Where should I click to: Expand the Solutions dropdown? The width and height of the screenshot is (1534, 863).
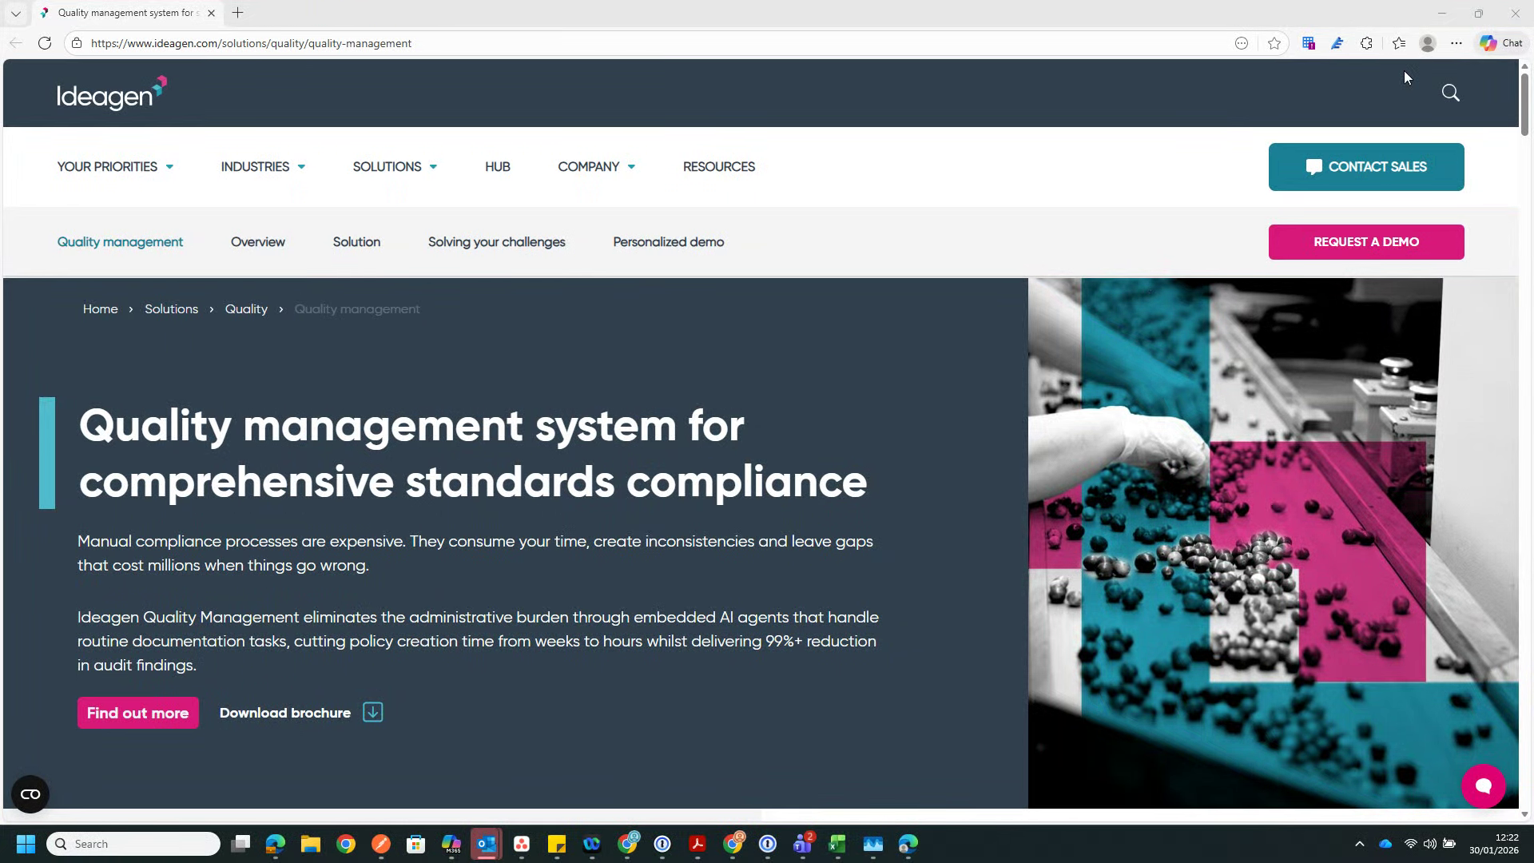pos(395,166)
